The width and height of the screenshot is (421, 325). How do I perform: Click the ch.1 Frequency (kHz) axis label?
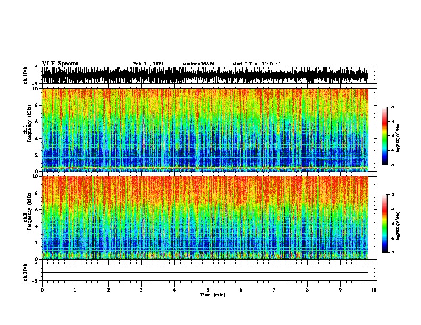point(28,124)
